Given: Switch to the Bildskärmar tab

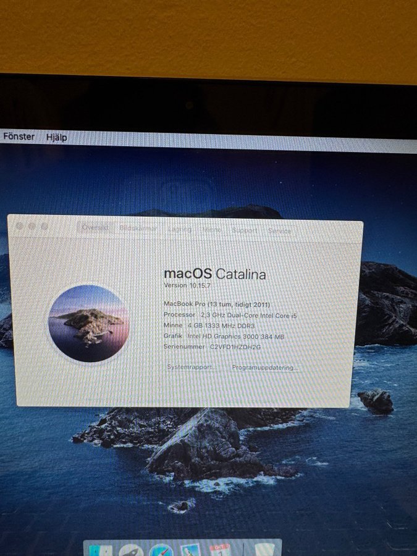Looking at the screenshot, I should (138, 229).
